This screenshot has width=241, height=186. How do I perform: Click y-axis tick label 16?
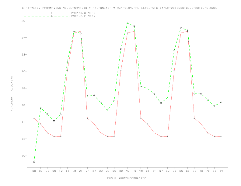click(23, 105)
